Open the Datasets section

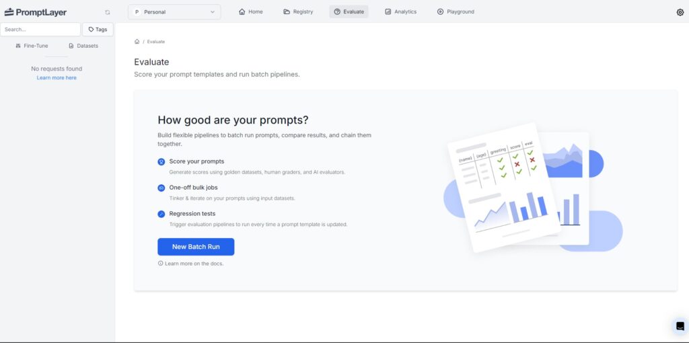click(83, 46)
